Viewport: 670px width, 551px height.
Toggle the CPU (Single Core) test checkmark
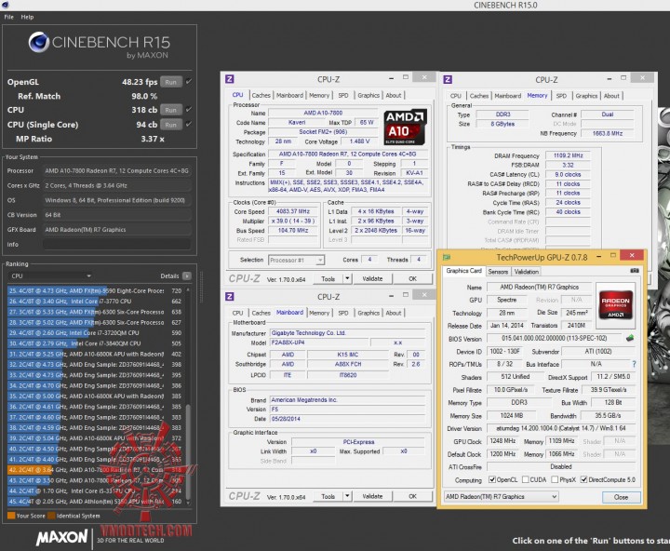click(x=189, y=124)
